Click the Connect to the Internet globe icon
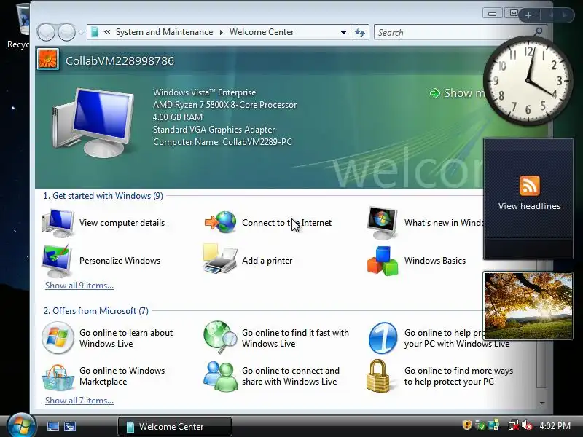 point(221,222)
